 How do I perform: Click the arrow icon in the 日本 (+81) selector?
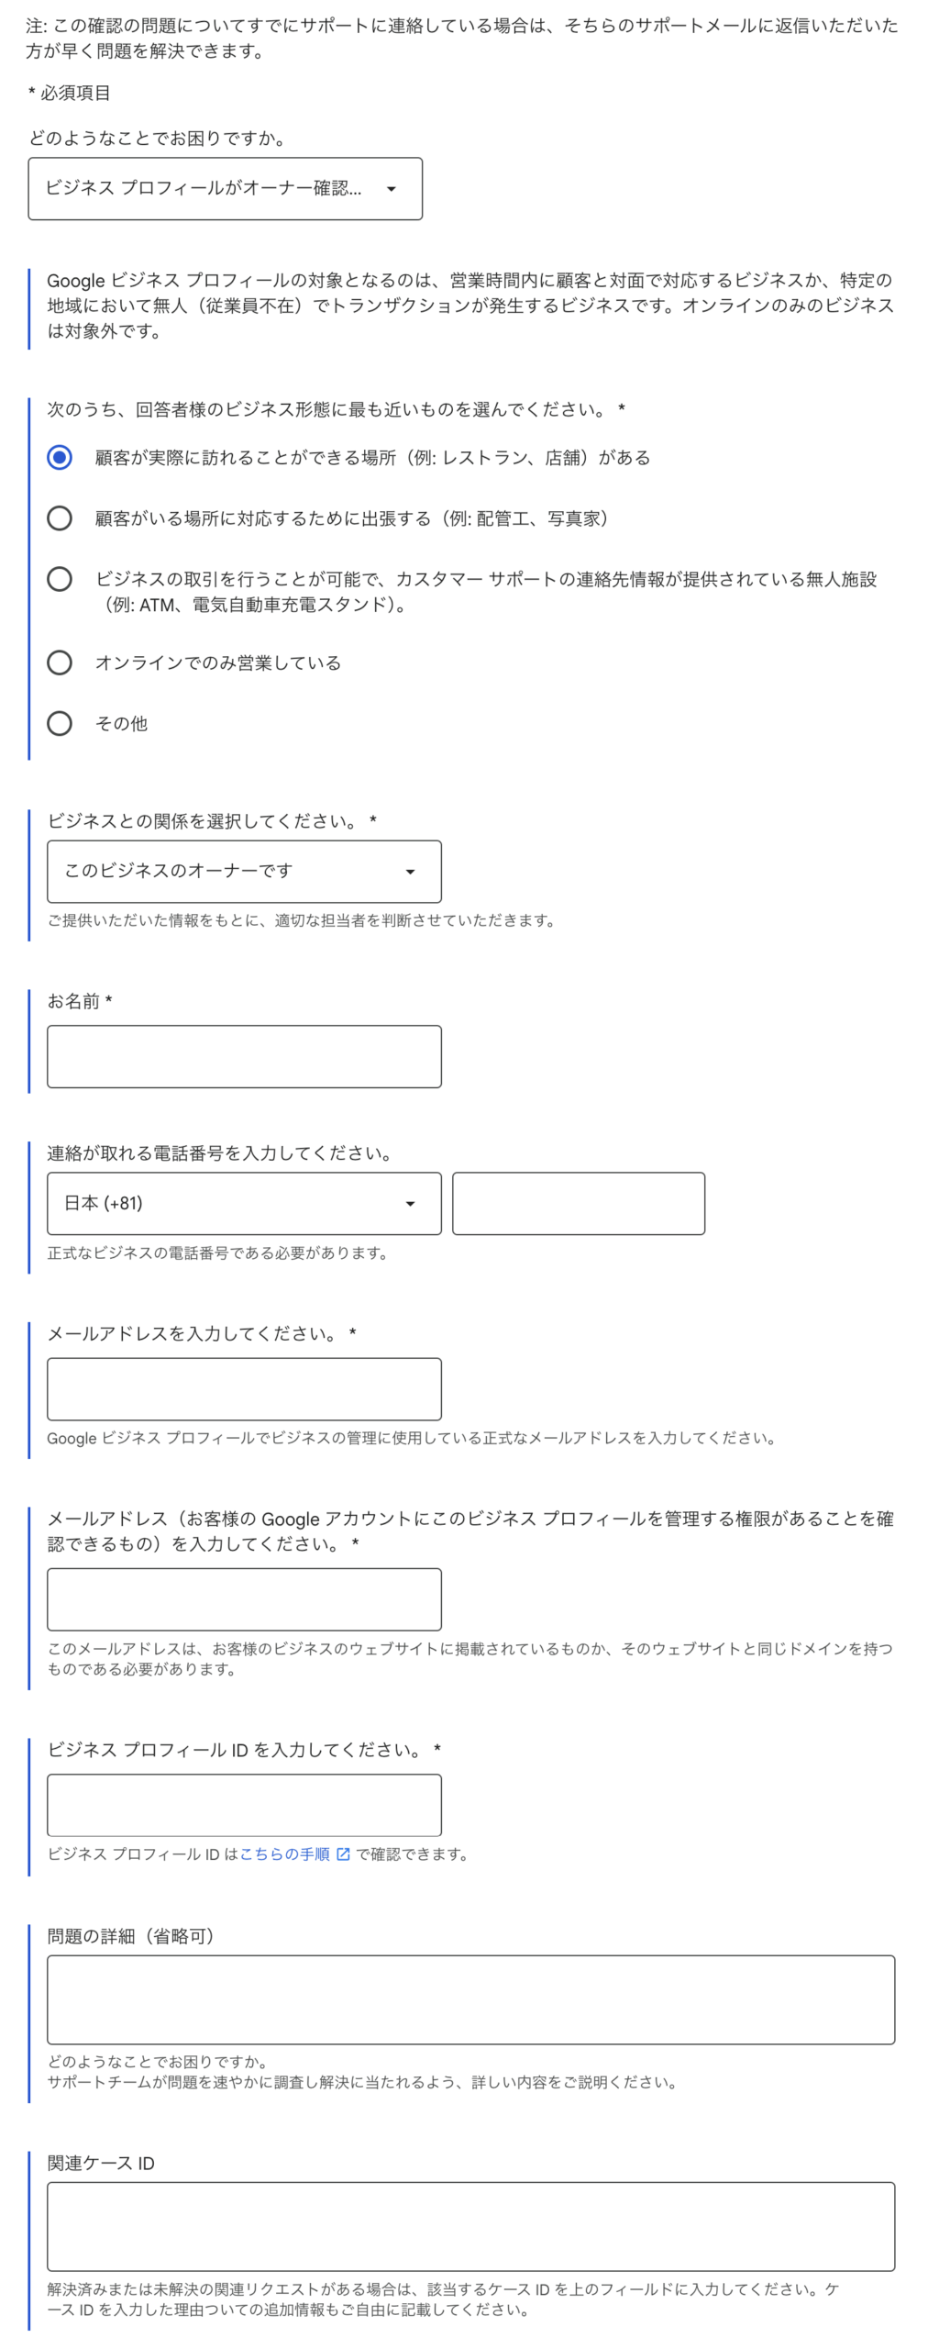[410, 1204]
